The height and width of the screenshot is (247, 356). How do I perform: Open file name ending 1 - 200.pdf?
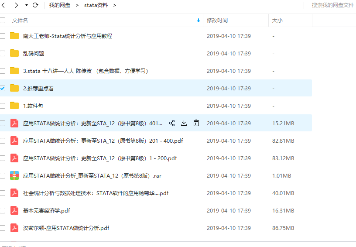click(x=100, y=158)
